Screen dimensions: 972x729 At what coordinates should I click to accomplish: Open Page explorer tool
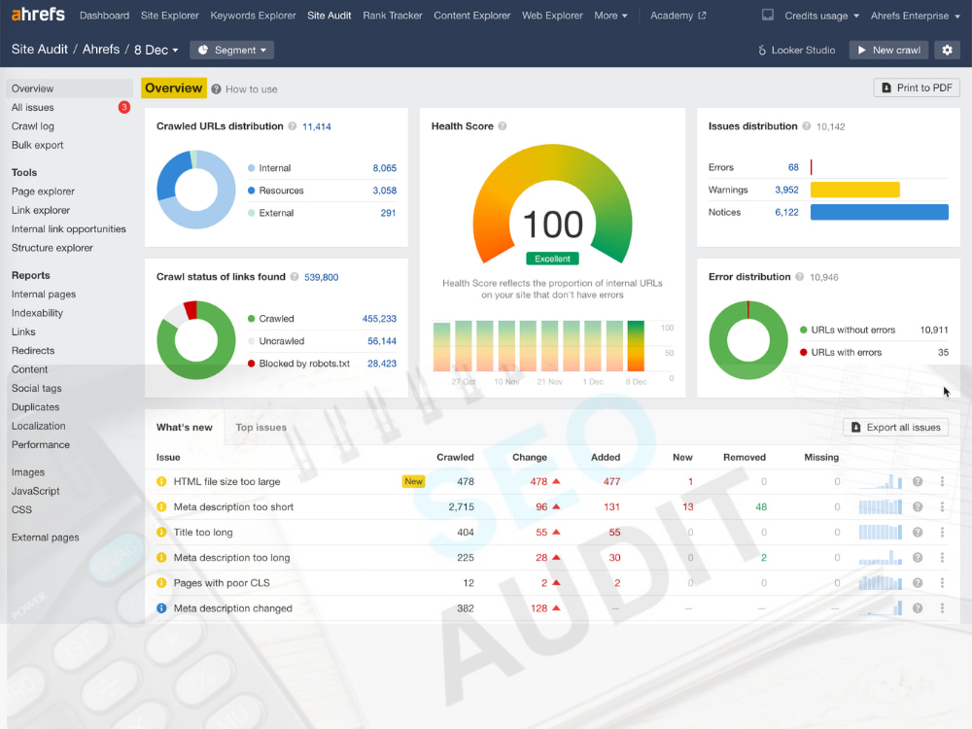(43, 191)
